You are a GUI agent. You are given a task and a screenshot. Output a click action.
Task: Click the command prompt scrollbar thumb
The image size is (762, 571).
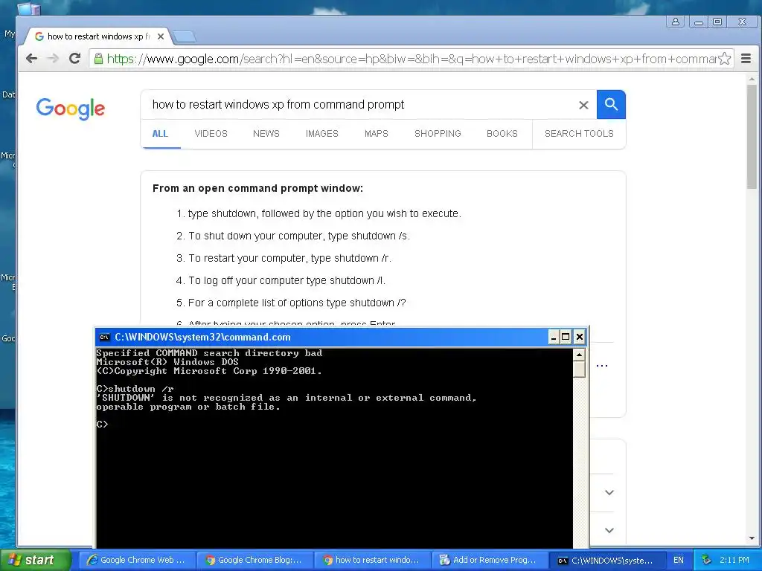tap(579, 369)
